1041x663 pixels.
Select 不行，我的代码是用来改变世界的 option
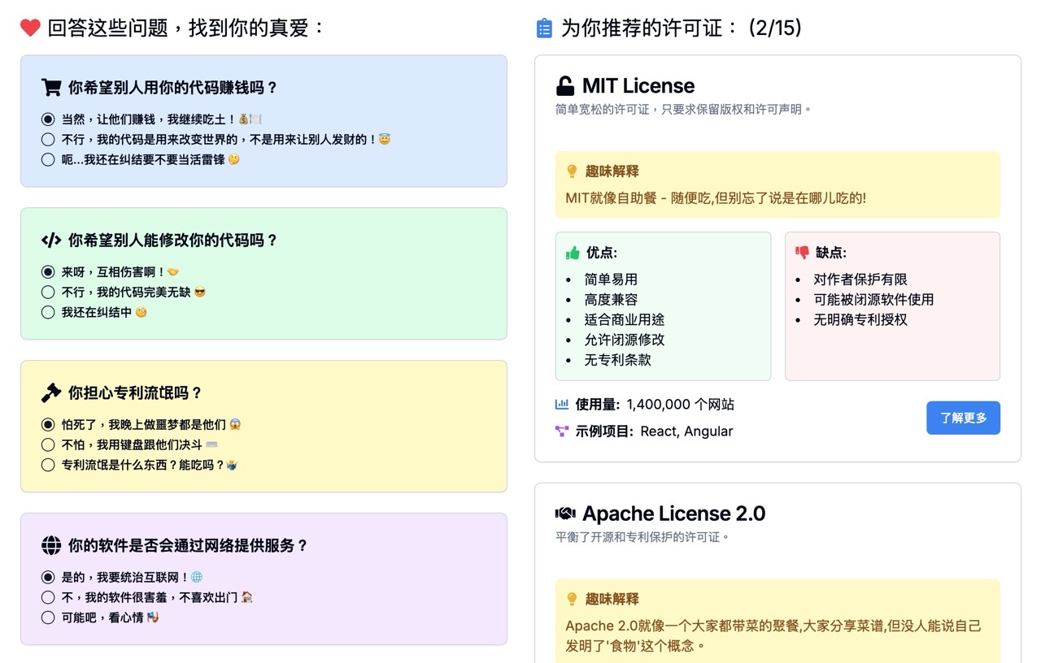tap(48, 139)
